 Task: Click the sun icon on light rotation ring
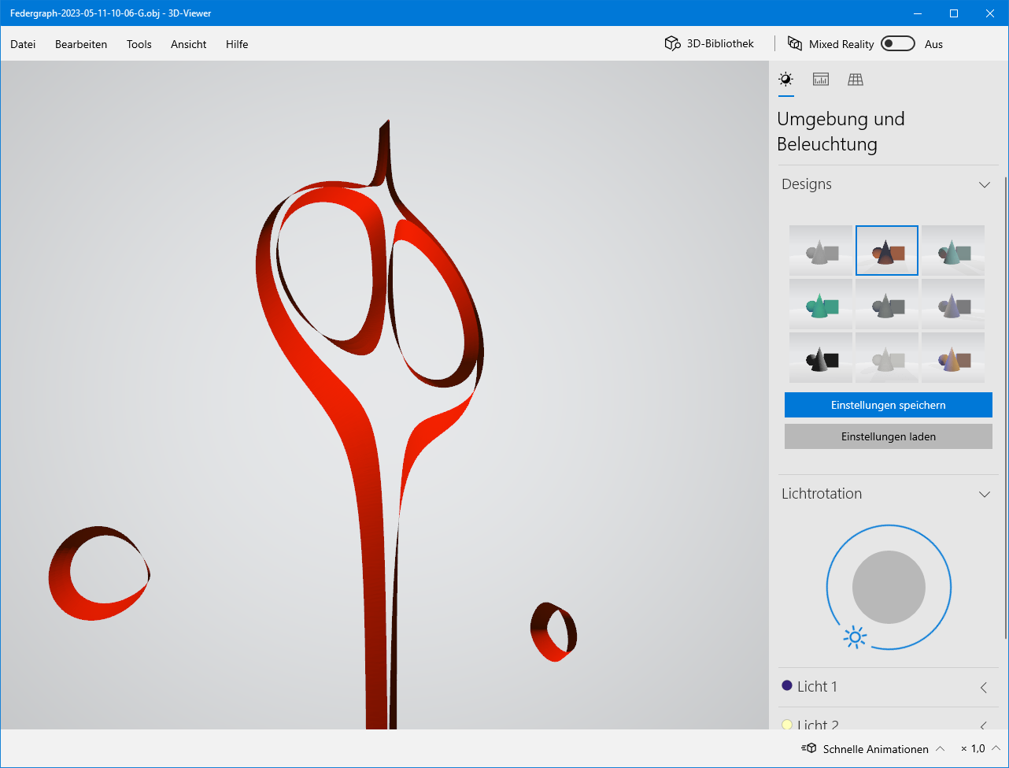855,637
